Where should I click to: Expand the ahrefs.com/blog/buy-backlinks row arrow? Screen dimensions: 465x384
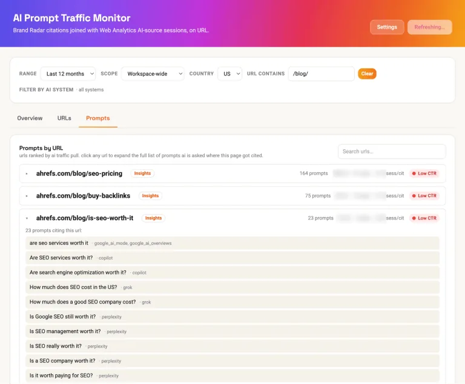[27, 196]
